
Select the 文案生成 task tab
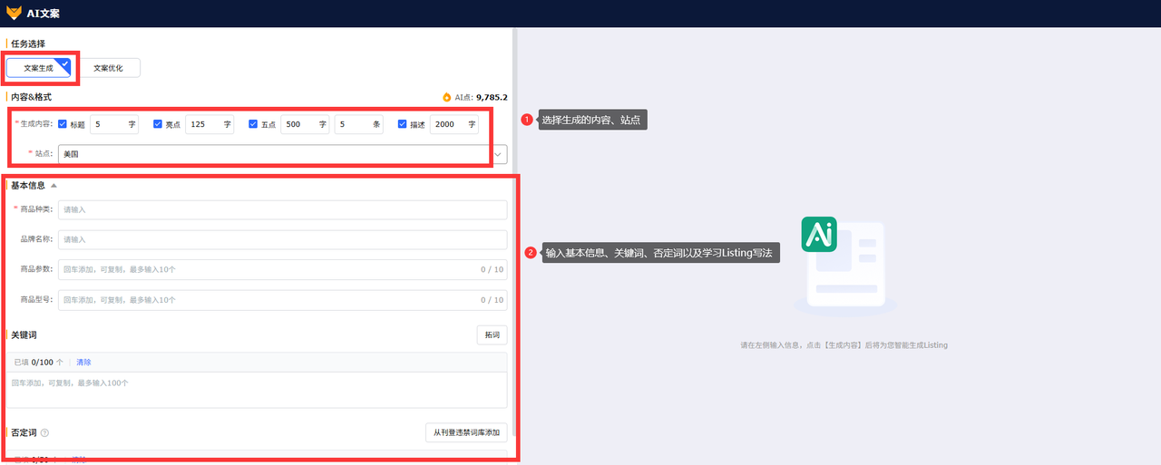(38, 68)
